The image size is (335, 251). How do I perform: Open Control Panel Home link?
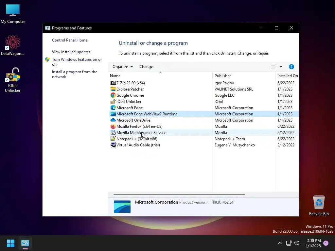pyautogui.click(x=70, y=40)
